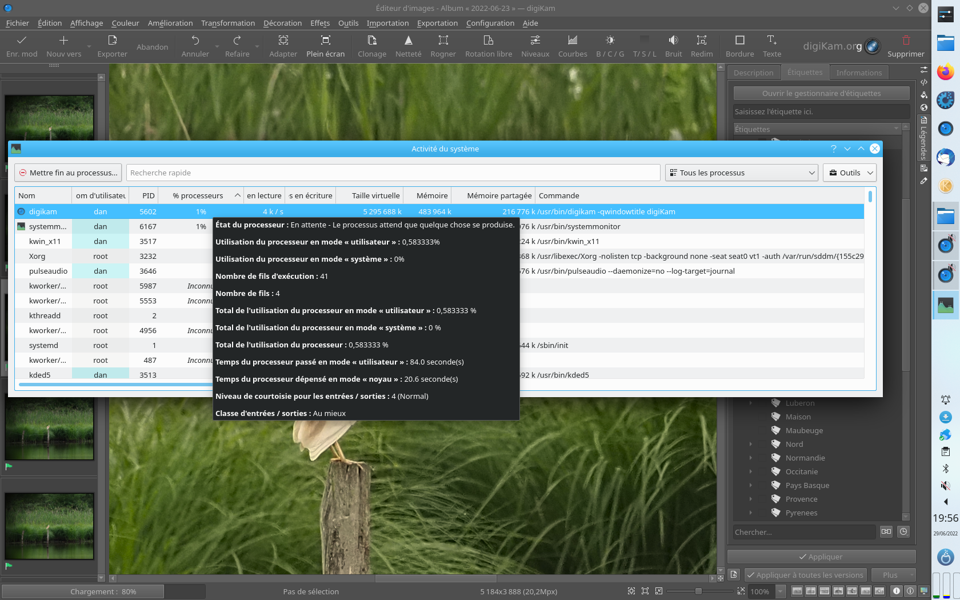Click the Recherche rapide search field
Screen dimensions: 960x600
393,173
